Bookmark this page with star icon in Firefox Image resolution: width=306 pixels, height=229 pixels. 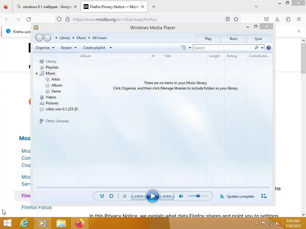pyautogui.click(x=236, y=19)
